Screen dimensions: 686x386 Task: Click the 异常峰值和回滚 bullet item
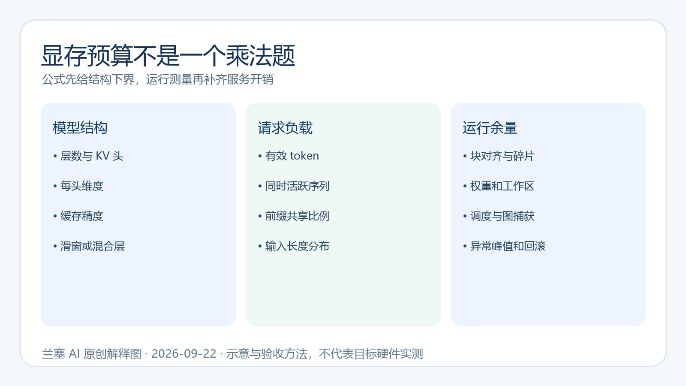504,246
